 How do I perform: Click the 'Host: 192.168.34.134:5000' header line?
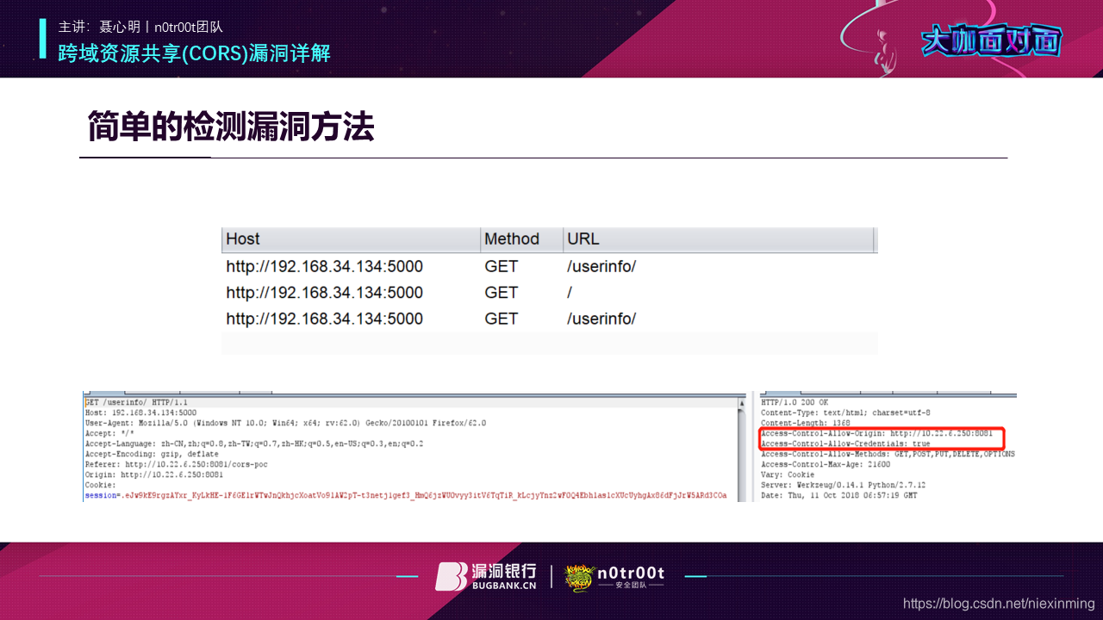(140, 413)
